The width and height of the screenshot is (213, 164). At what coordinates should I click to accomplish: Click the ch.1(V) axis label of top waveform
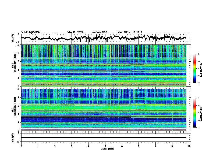tap(13, 38)
